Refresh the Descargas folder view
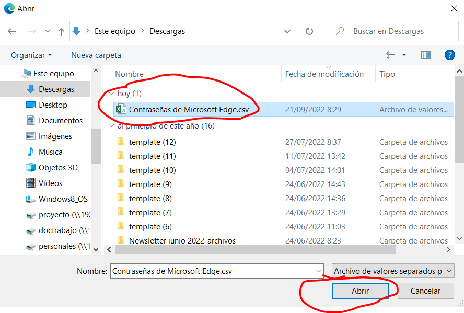 pos(309,31)
